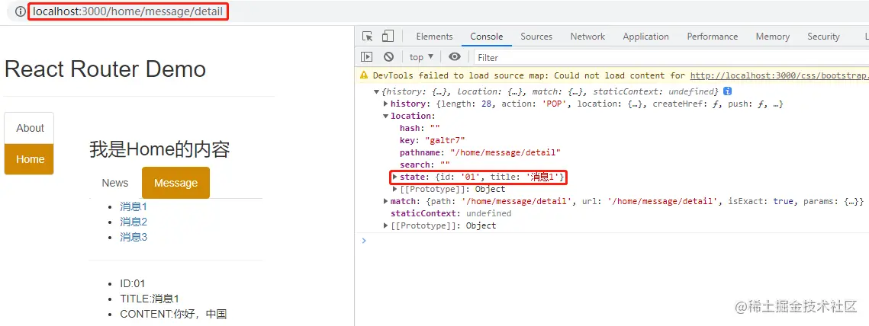Open the Application tab
The width and height of the screenshot is (869, 326).
(x=645, y=37)
